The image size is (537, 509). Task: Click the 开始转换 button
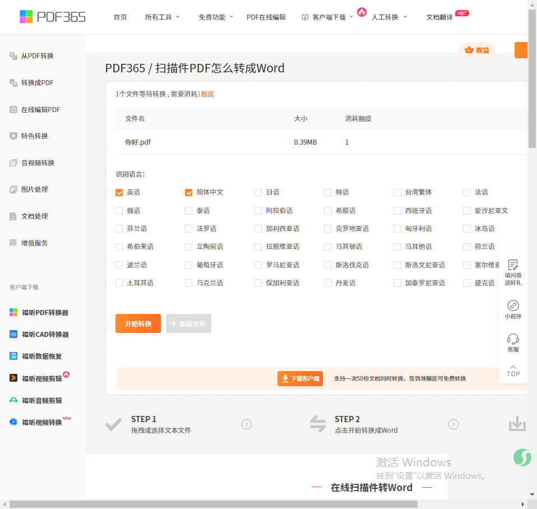(138, 323)
